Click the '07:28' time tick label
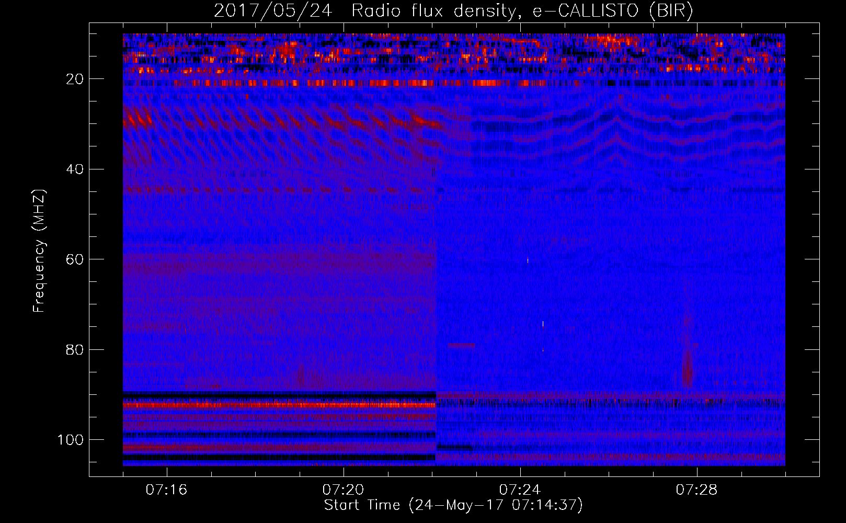The image size is (846, 523). click(696, 490)
